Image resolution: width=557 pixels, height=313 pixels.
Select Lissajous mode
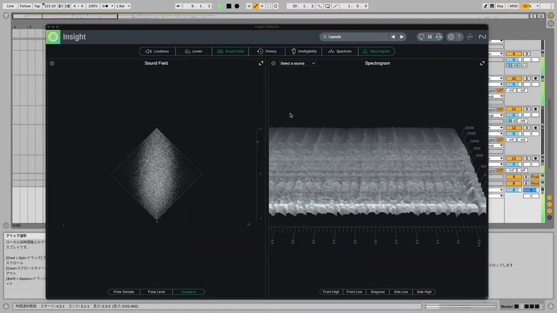click(189, 292)
